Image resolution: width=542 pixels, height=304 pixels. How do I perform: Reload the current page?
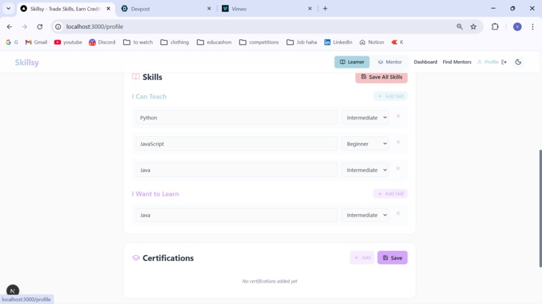tap(40, 27)
